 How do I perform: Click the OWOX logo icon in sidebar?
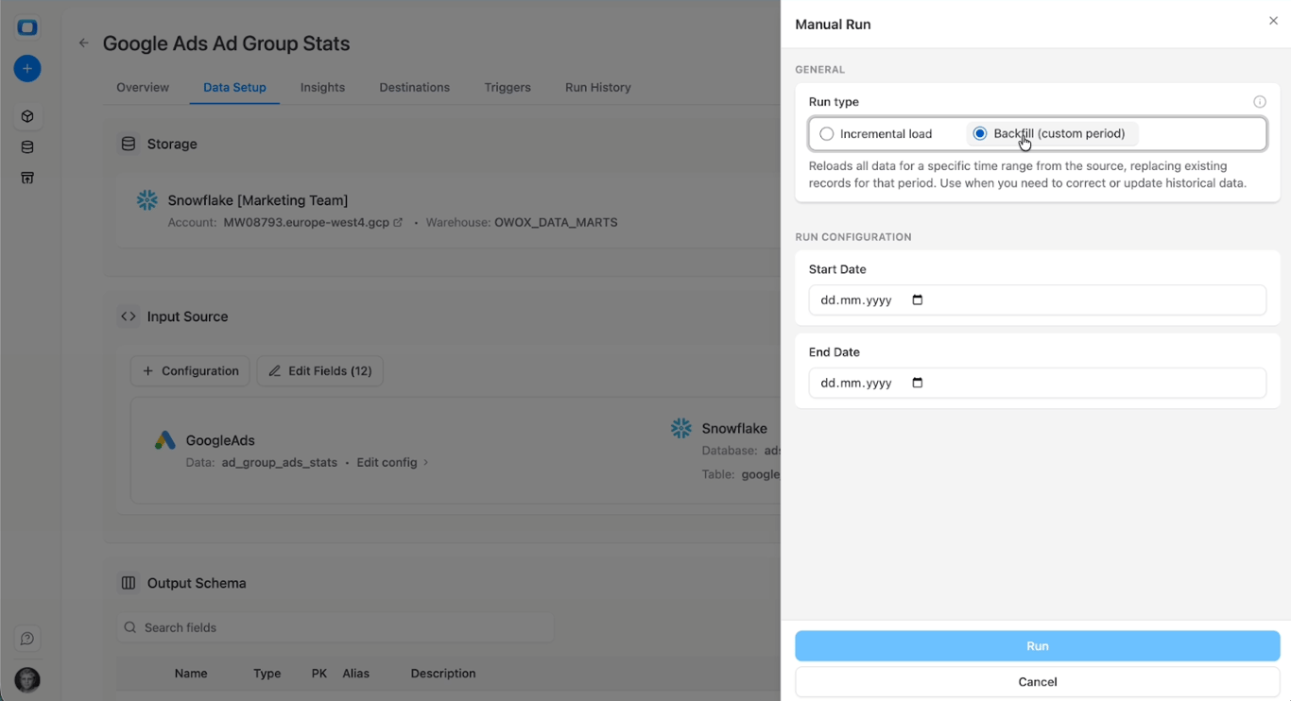[x=27, y=27]
